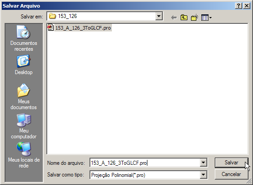Click the Salvar button

(231, 163)
